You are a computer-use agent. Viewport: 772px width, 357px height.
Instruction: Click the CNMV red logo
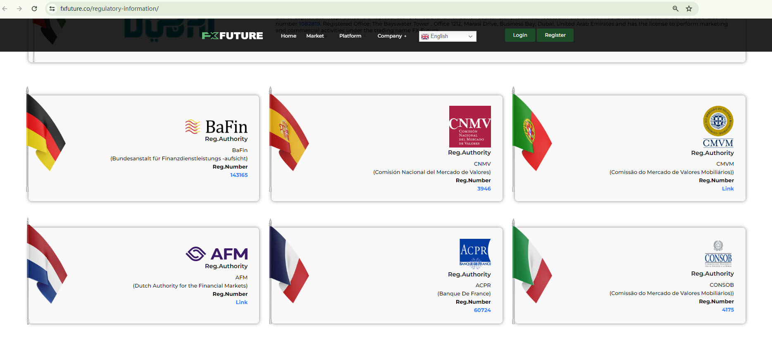point(470,126)
